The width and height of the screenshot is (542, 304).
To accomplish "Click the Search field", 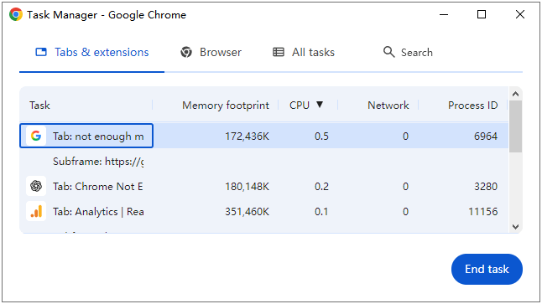I will coord(416,53).
